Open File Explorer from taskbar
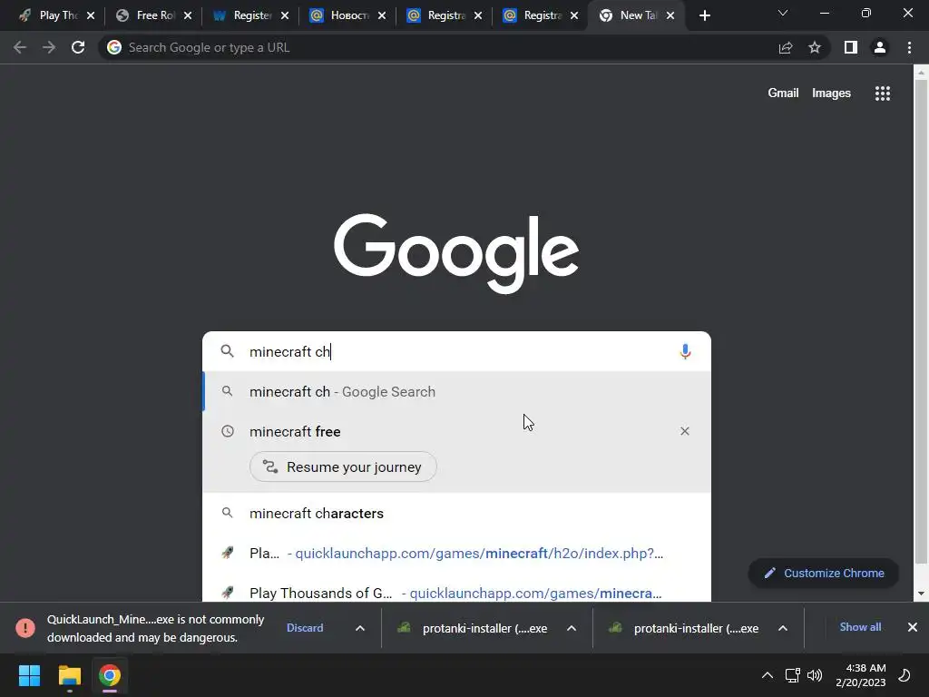The image size is (929, 697). 69,675
